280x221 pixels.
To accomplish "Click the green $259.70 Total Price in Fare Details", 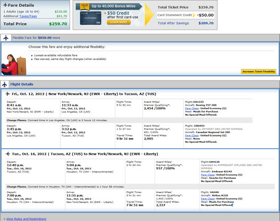I will (58, 24).
